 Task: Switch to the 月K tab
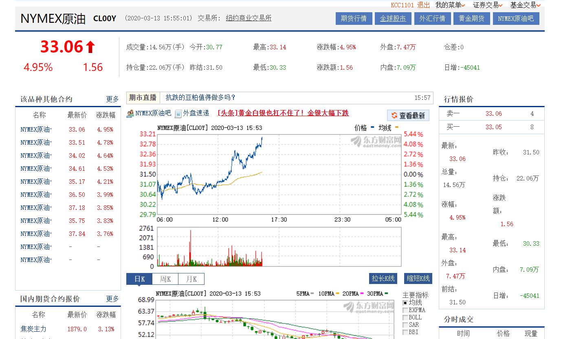coord(191,279)
